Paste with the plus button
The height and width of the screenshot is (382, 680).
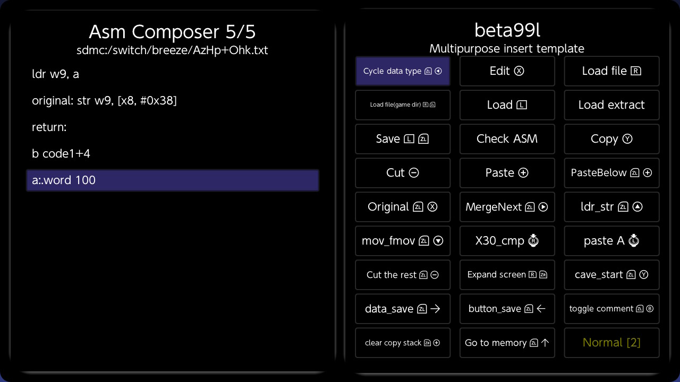pos(507,173)
